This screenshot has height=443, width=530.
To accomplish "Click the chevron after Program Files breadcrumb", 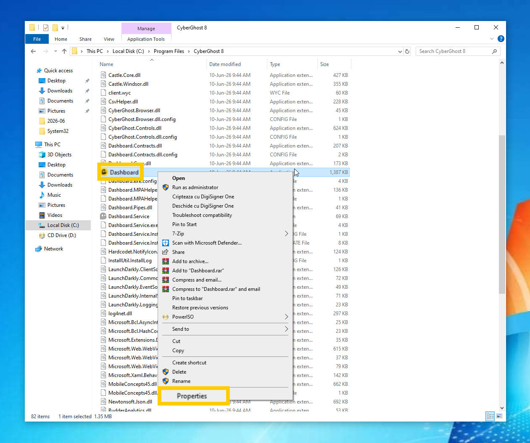I will [x=189, y=51].
